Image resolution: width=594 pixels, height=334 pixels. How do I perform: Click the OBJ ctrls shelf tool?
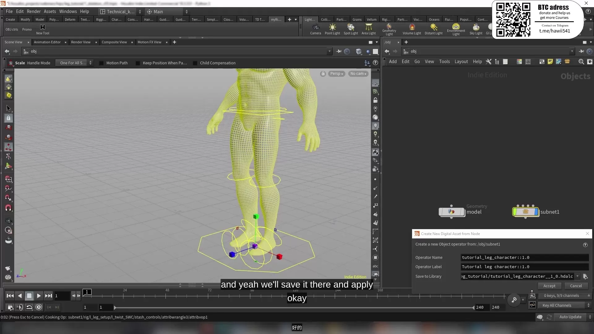(12, 30)
